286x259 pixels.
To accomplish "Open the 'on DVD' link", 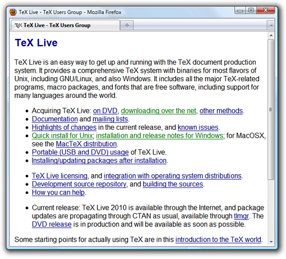I will 105,111.
